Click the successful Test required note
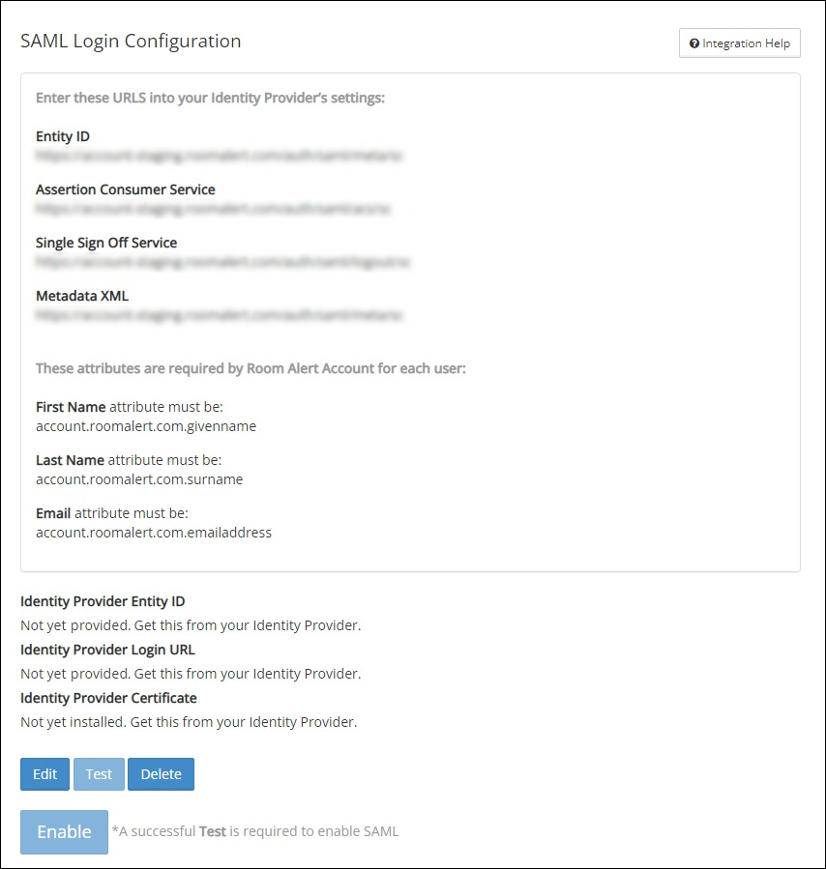 255,831
